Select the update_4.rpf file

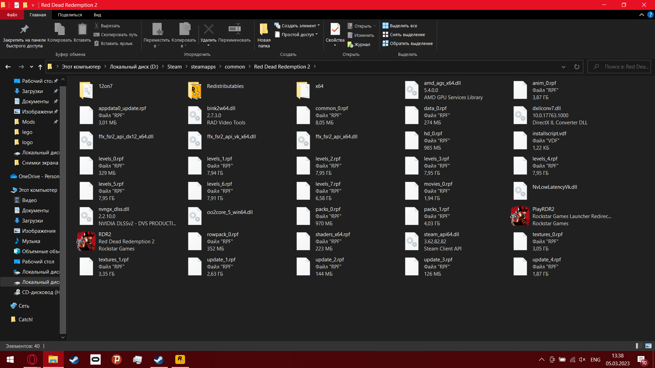(x=537, y=266)
